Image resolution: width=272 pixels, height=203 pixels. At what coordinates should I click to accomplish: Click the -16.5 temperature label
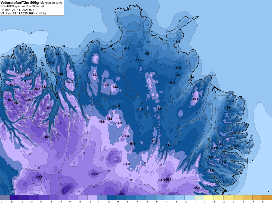coord(47,137)
